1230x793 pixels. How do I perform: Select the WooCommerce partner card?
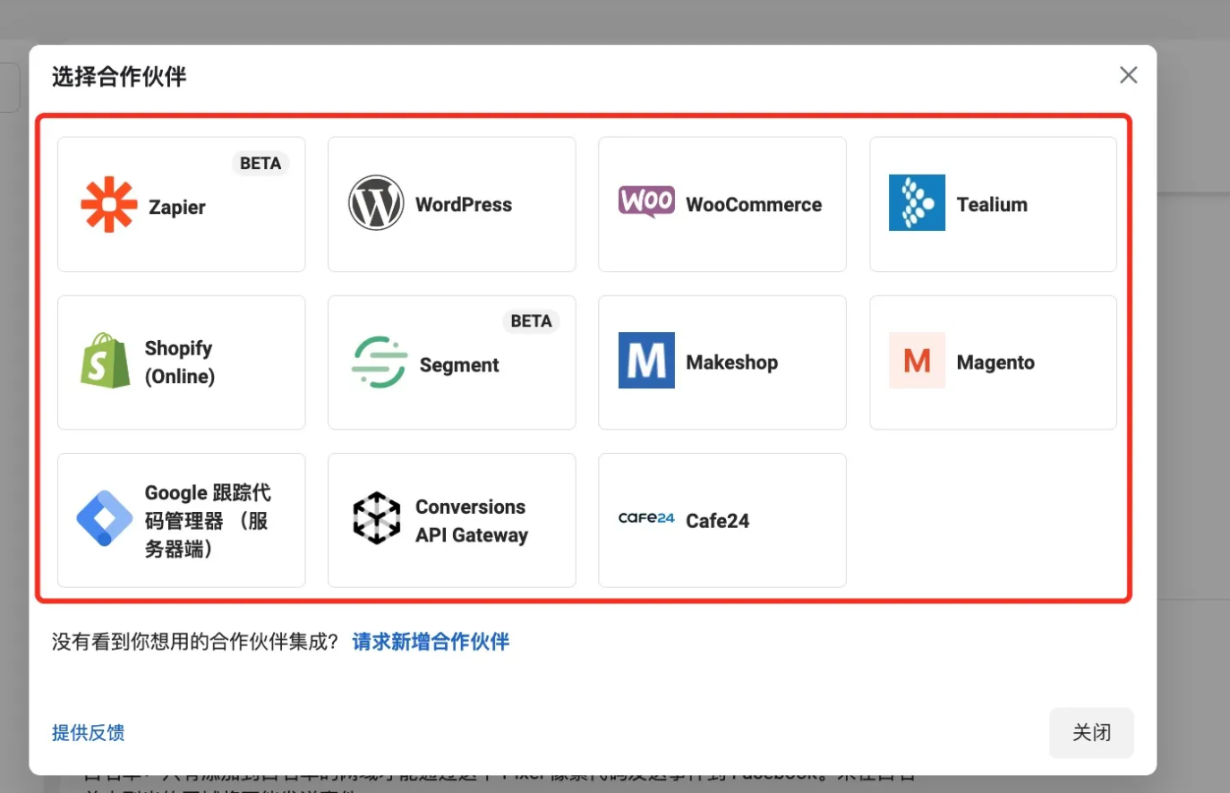pos(722,204)
